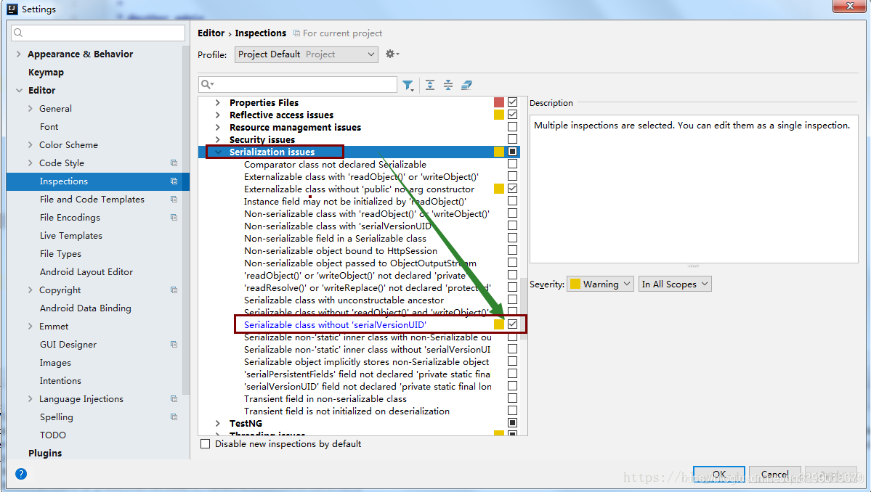The image size is (871, 492).
Task: Click the project-level icon next to File and Code Templates
Action: click(174, 199)
